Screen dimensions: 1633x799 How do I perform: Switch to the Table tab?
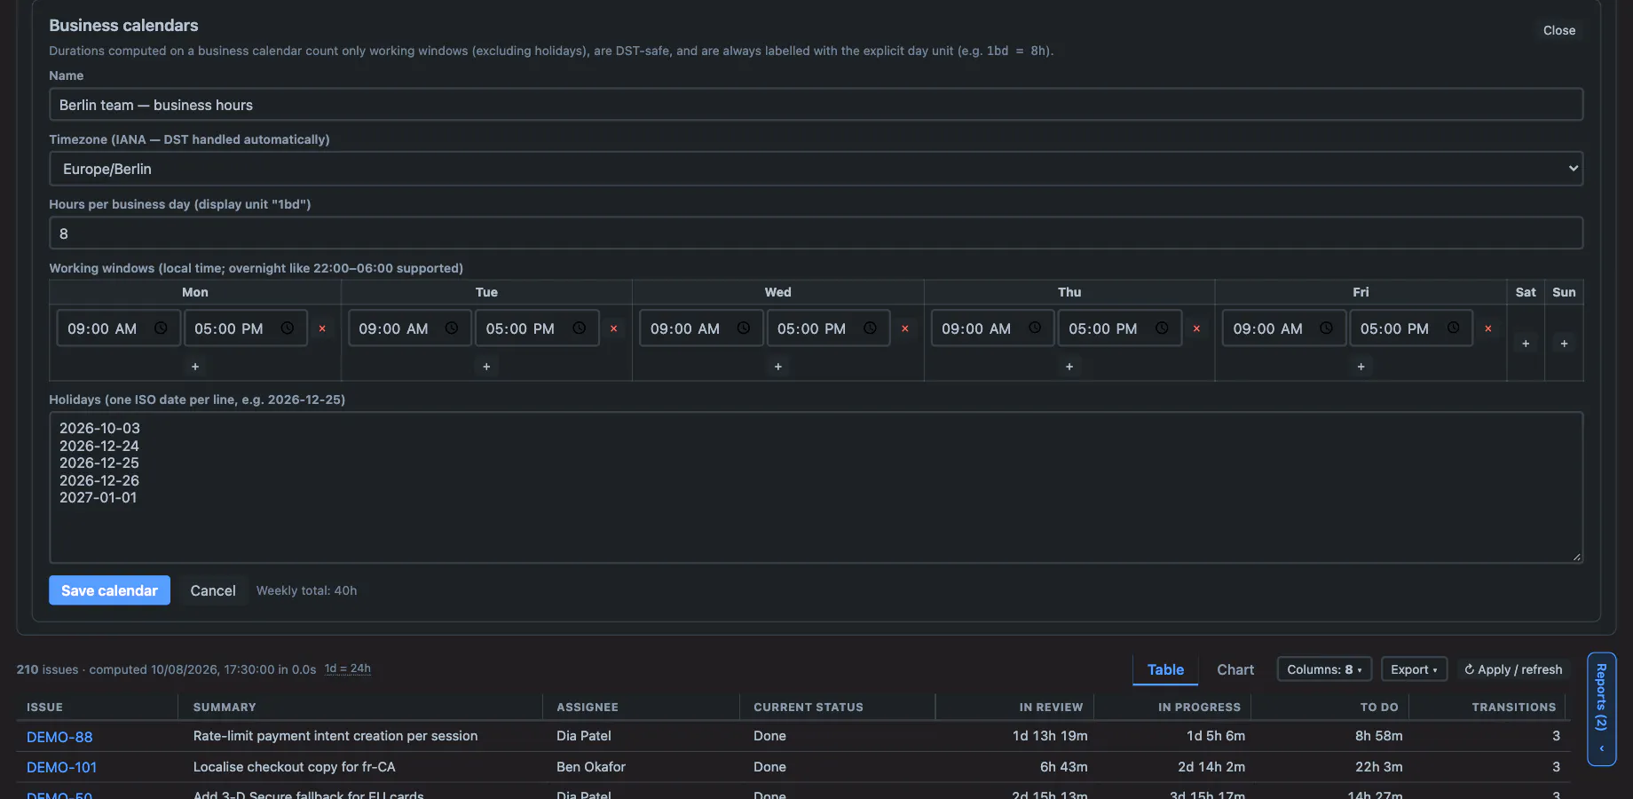[x=1165, y=669]
